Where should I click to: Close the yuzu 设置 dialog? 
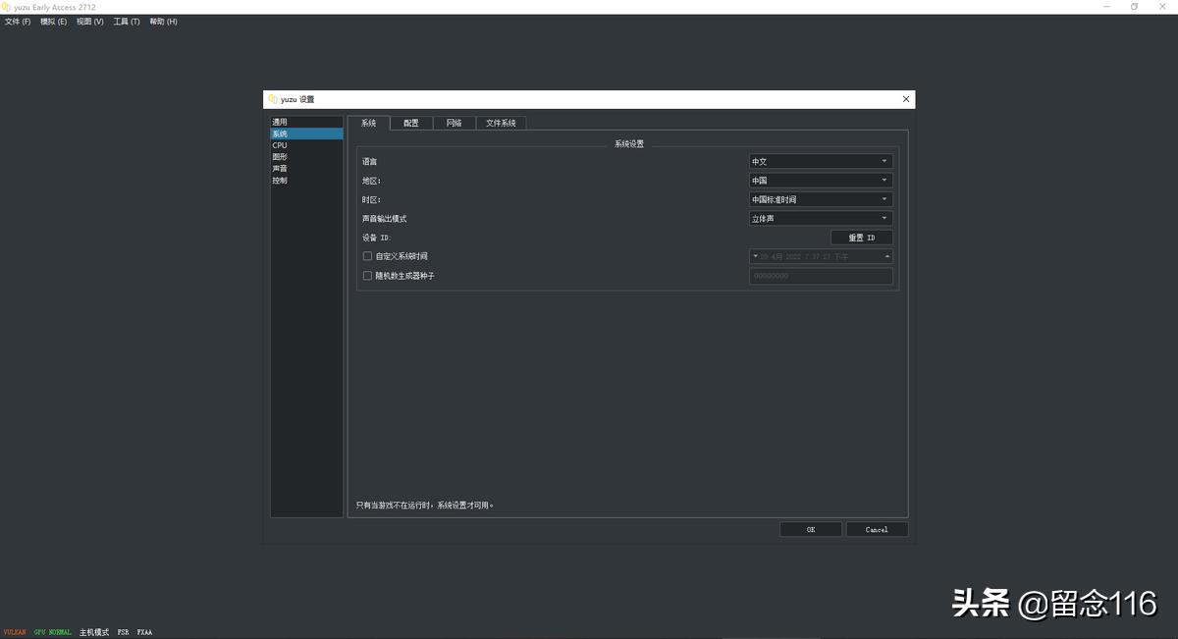click(x=905, y=99)
